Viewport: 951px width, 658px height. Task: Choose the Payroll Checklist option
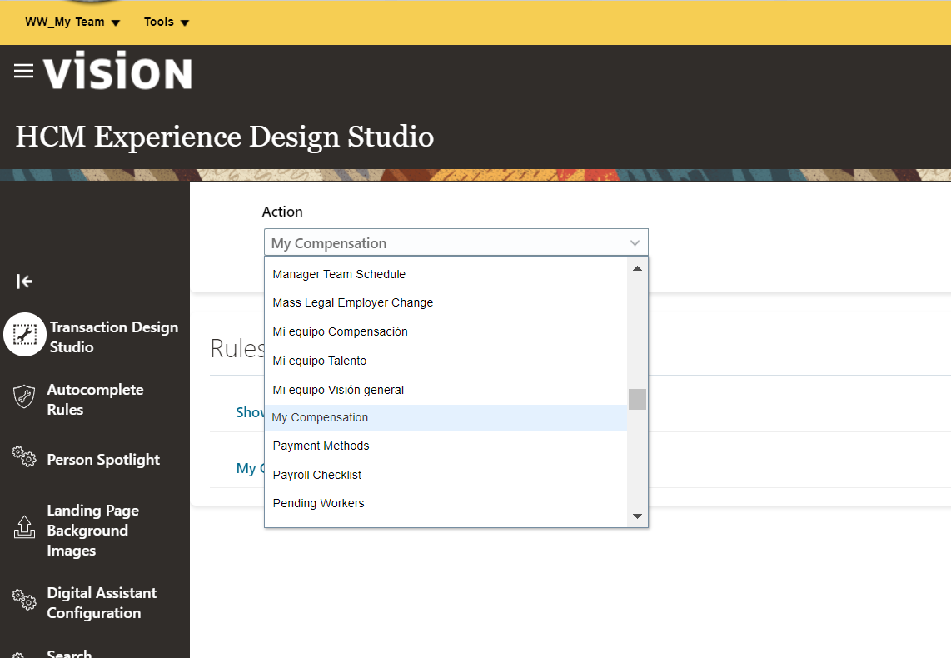click(x=316, y=474)
